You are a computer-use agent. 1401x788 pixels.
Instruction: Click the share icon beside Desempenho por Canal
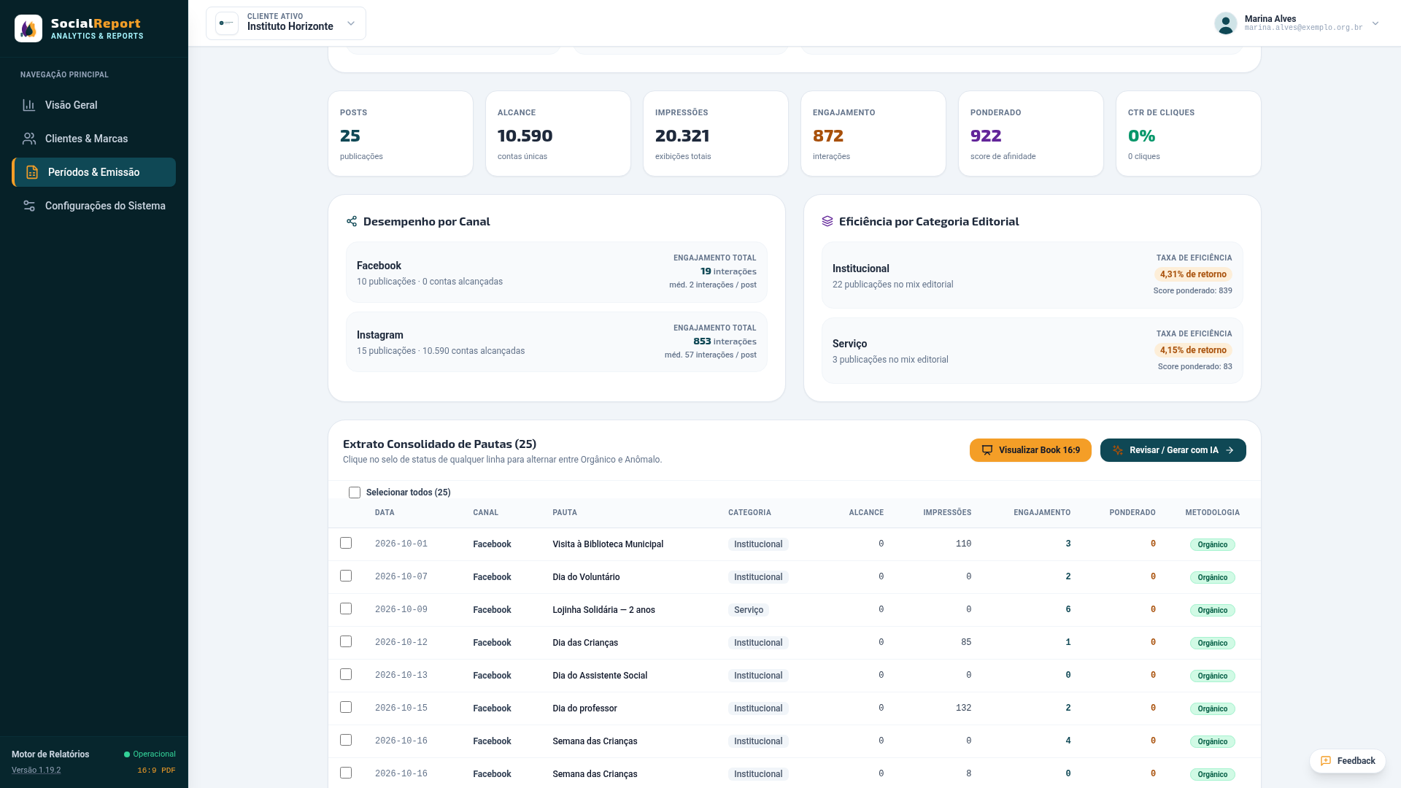(352, 221)
